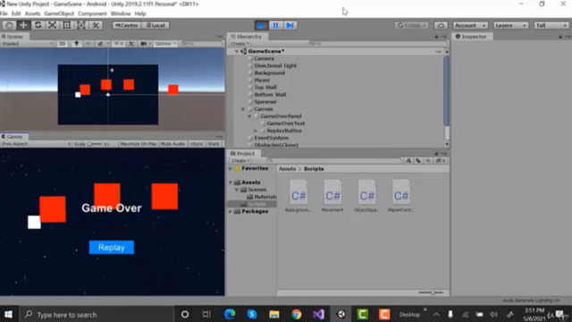
Task: Toggle 2D view in Scene
Action: [x=62, y=44]
